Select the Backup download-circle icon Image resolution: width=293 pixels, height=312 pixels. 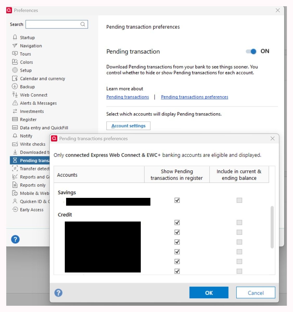[15, 87]
